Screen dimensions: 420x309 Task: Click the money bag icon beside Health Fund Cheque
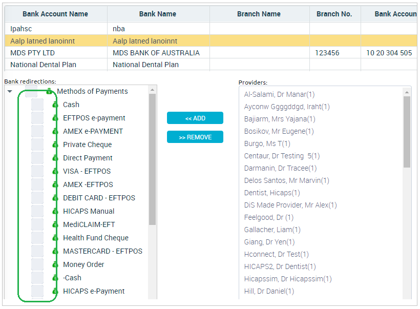55,238
